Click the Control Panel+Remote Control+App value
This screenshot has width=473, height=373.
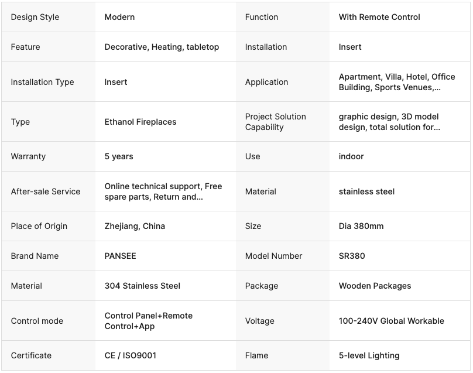point(149,321)
